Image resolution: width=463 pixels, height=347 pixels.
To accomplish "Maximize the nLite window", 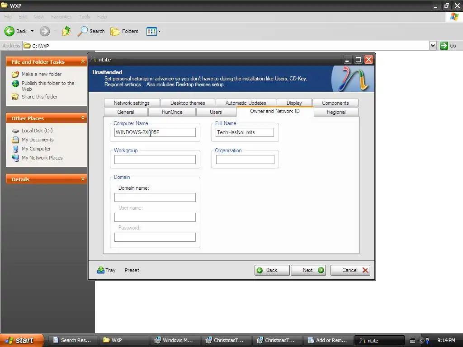I will [358, 60].
